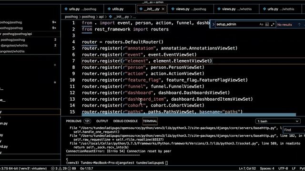
Task: Click 'dashboard.DashboardItemsViewSet' on line 13
Action: pyautogui.click(x=211, y=99)
